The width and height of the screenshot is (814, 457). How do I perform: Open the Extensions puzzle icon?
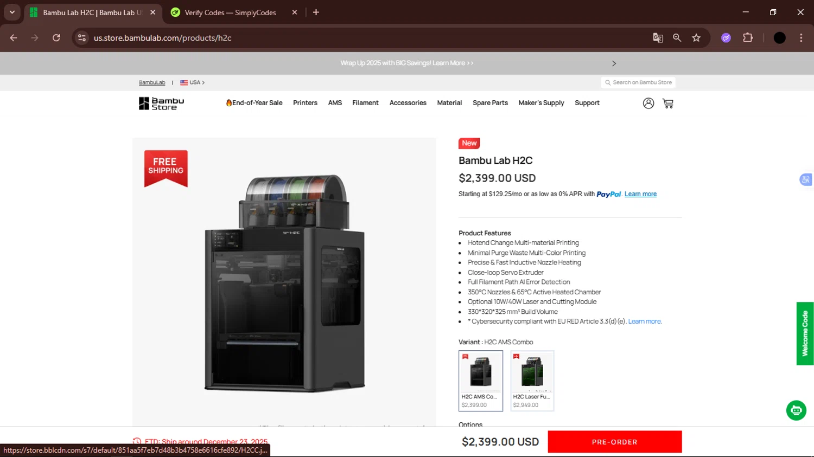748,38
